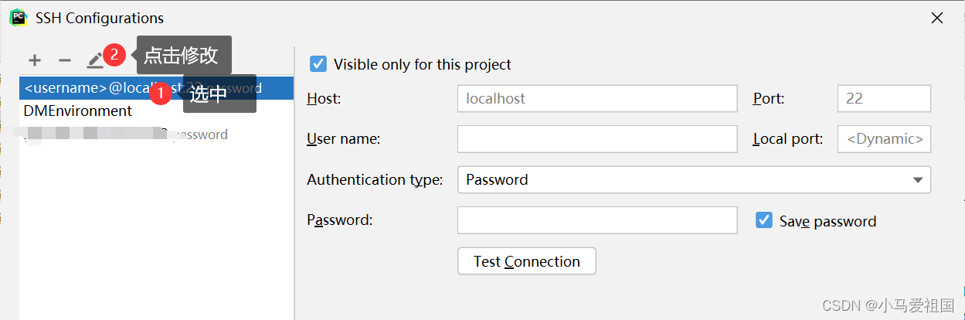The width and height of the screenshot is (965, 320).
Task: Select the <username>@localhost configuration entry
Action: [x=85, y=88]
